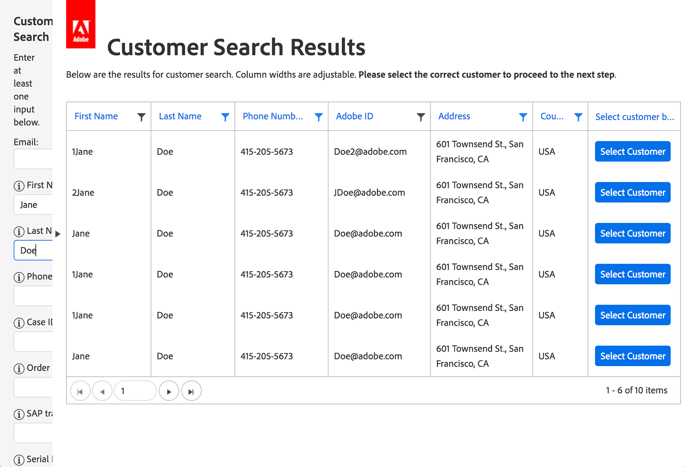Viewport: 685px width, 467px height.
Task: Click the Email input field
Action: coord(34,159)
